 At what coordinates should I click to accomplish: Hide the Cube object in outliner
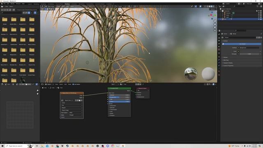259,15
